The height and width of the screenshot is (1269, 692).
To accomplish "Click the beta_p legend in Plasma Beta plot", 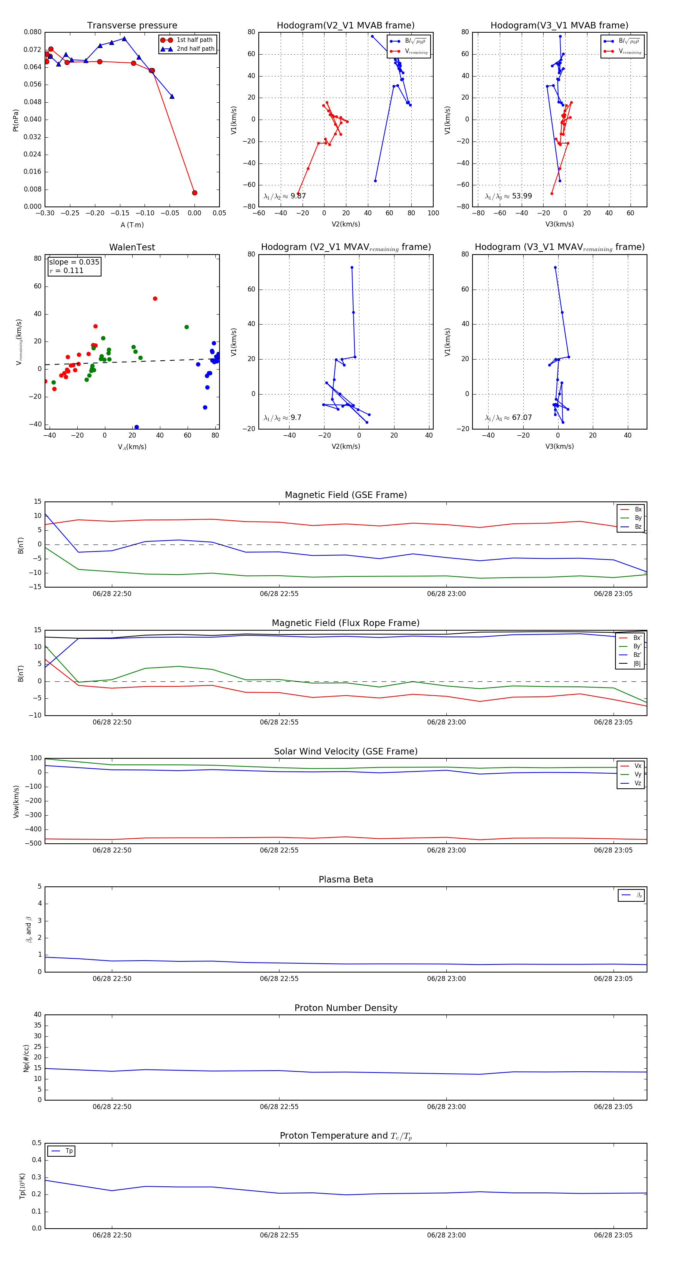I will pos(631,895).
